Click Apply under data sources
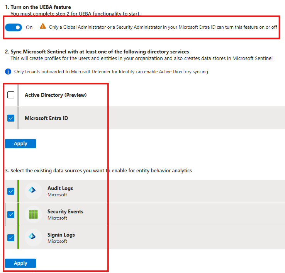This screenshot has width=285, height=273. (20, 263)
